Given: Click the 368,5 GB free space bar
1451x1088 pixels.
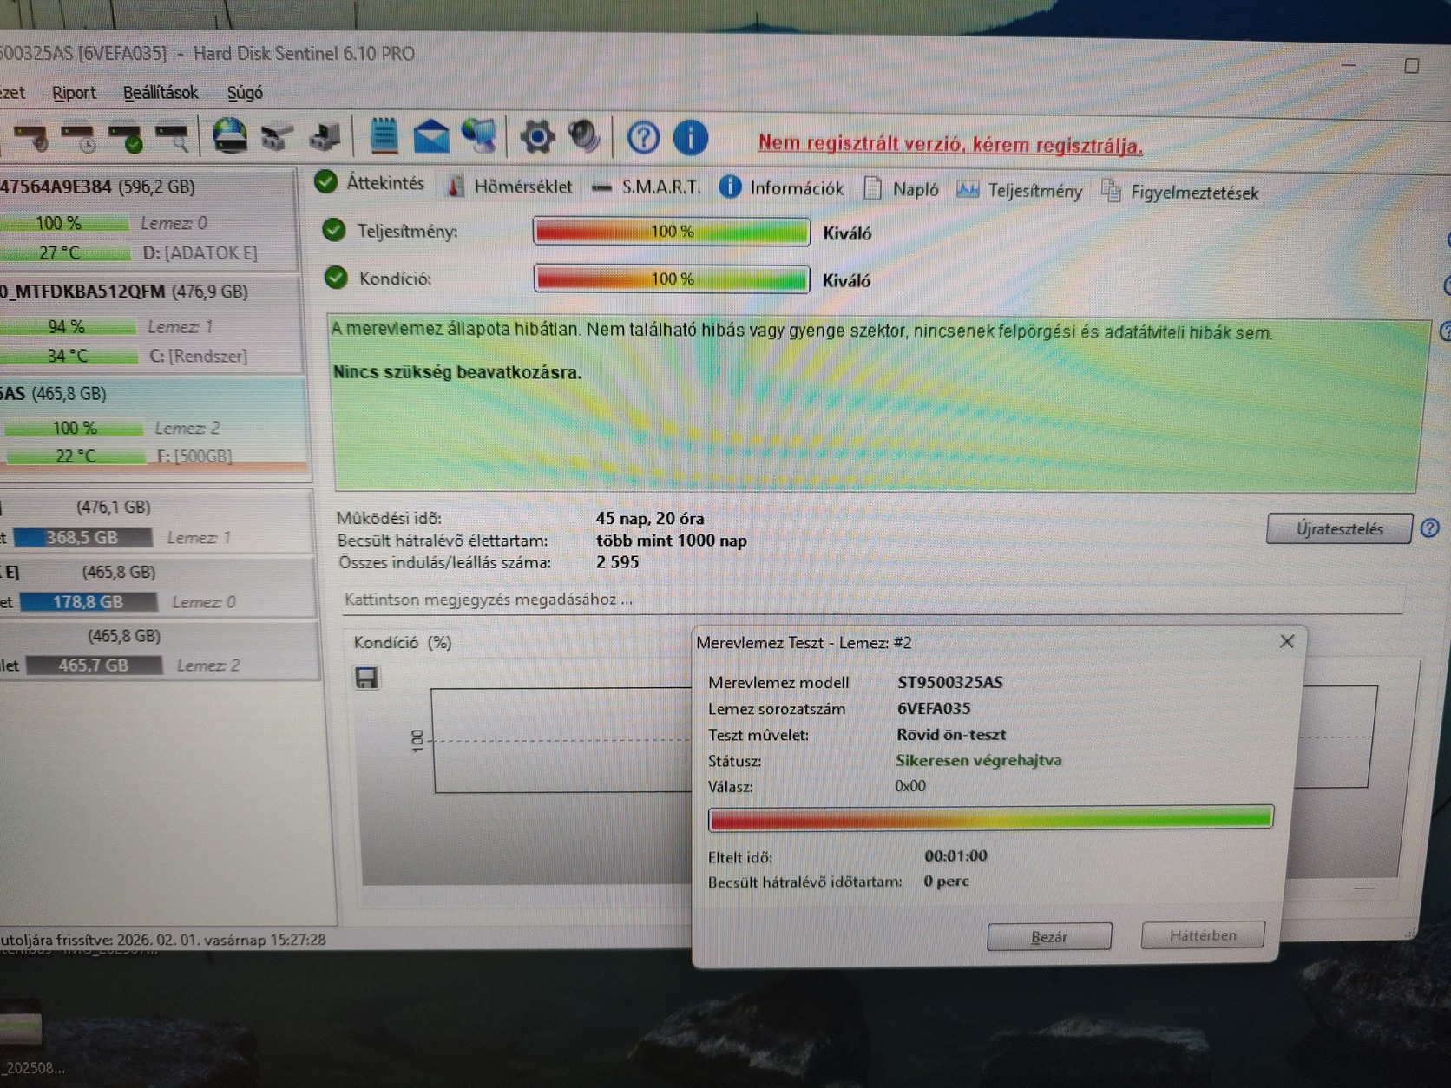Looking at the screenshot, I should point(82,538).
